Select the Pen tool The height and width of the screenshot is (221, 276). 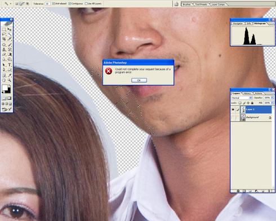(4, 70)
